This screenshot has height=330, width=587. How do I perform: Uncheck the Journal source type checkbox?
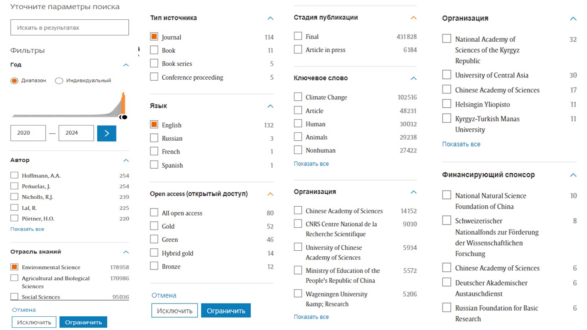[154, 37]
